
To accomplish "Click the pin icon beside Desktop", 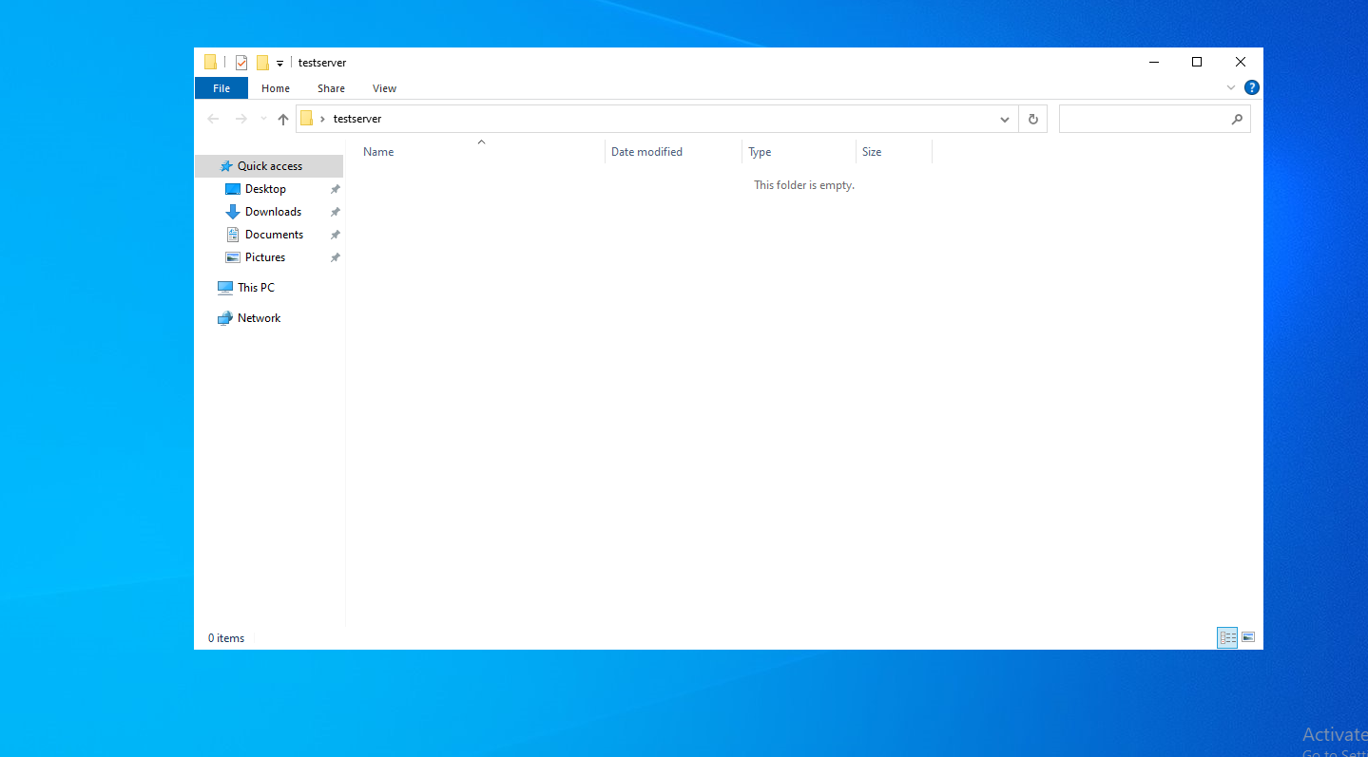I will tap(335, 189).
